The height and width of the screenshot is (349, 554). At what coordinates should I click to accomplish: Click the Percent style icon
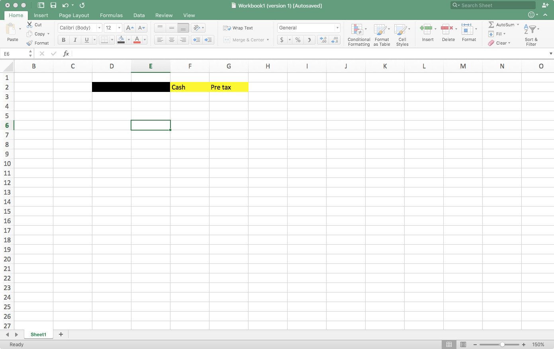[x=297, y=40]
